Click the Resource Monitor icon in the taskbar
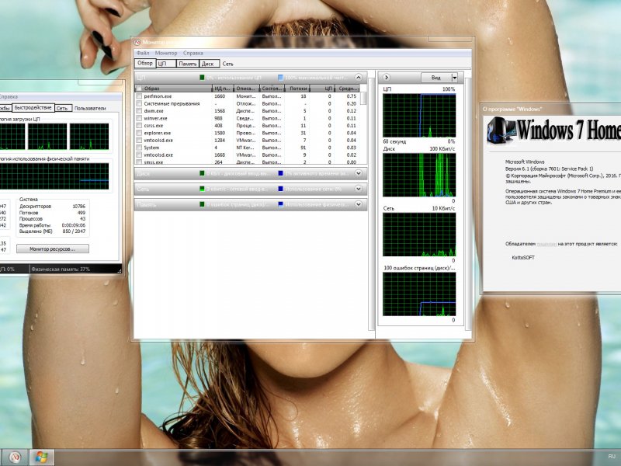 coord(16,457)
